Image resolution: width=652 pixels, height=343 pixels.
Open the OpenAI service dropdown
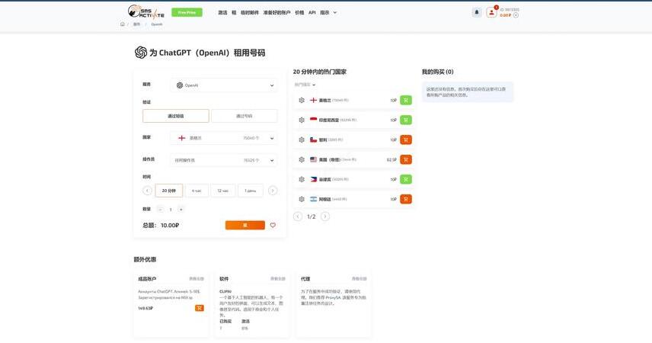point(224,85)
